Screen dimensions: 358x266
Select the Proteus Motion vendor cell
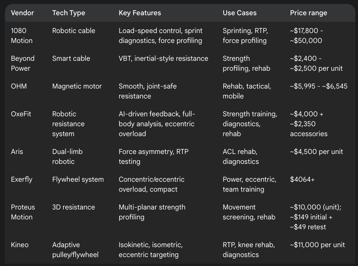[x=23, y=212]
